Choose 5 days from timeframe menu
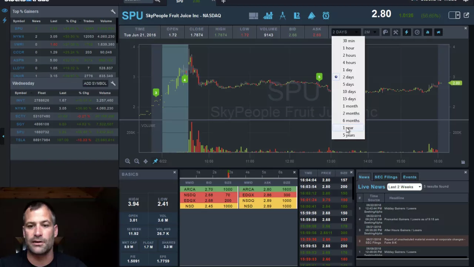This screenshot has height=267, width=474. point(348,85)
